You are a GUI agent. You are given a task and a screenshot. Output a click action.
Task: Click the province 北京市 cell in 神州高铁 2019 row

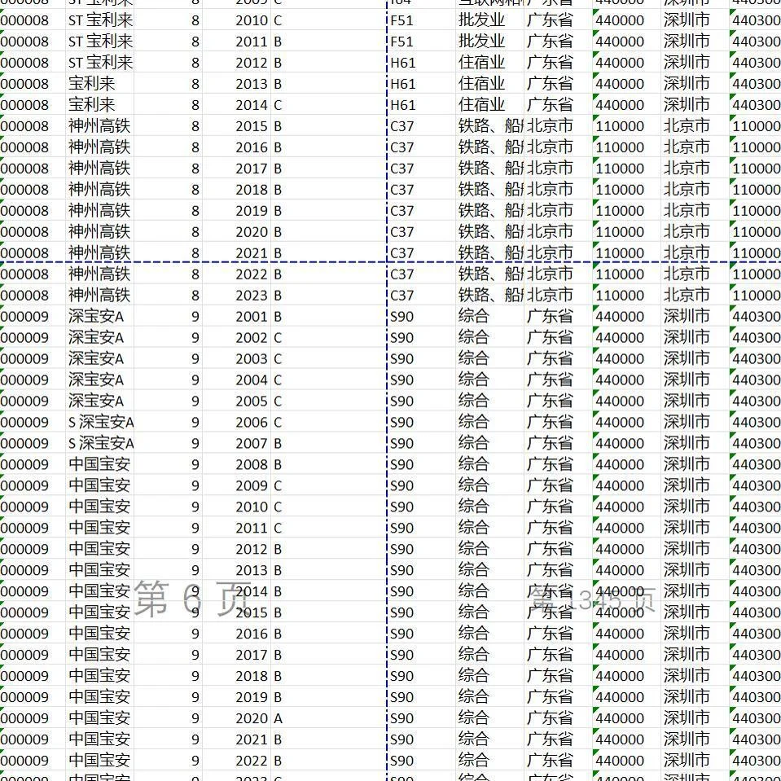click(x=559, y=211)
